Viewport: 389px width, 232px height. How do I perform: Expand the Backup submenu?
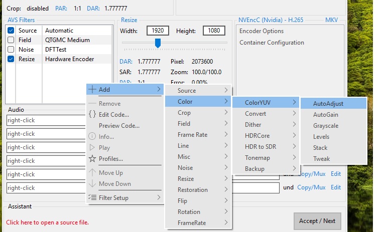[x=266, y=169]
